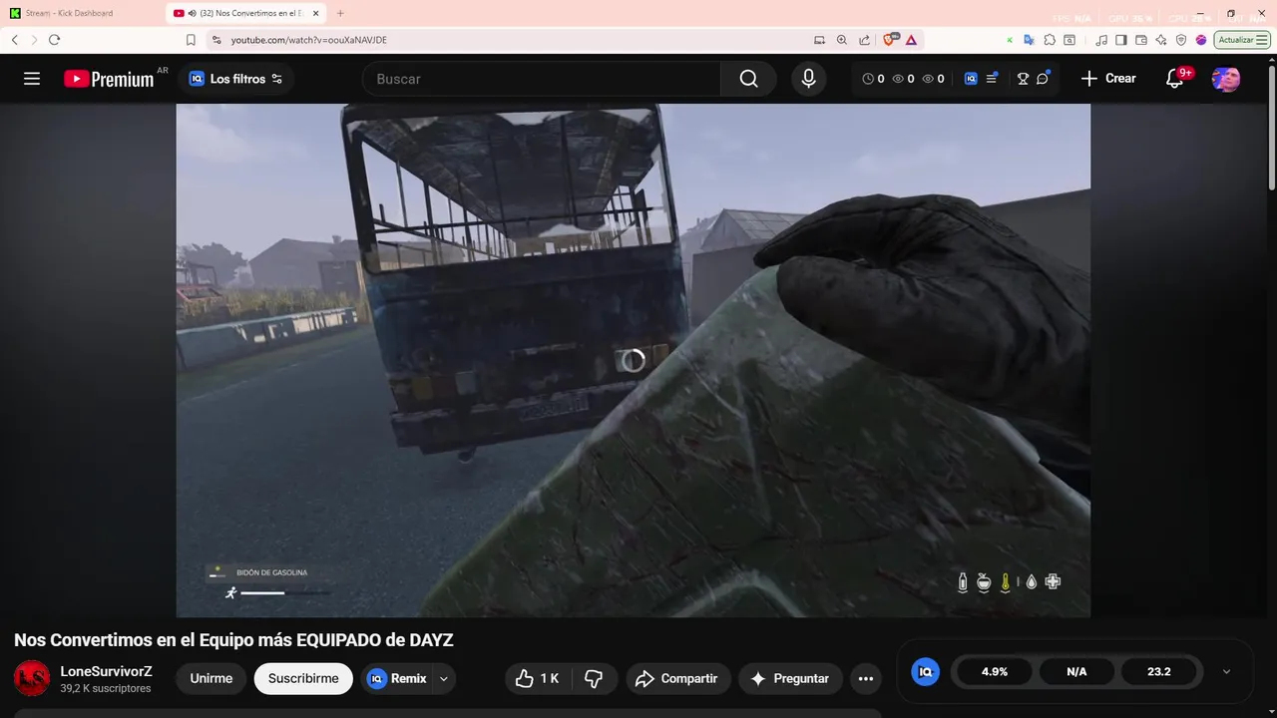
Task: Open the zoom magnifier in address bar
Action: coord(842,40)
